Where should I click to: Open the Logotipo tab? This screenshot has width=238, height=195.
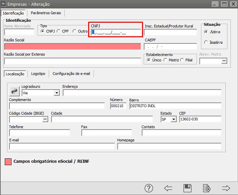[x=38, y=74]
